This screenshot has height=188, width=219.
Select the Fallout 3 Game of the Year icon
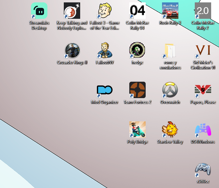[105, 11]
